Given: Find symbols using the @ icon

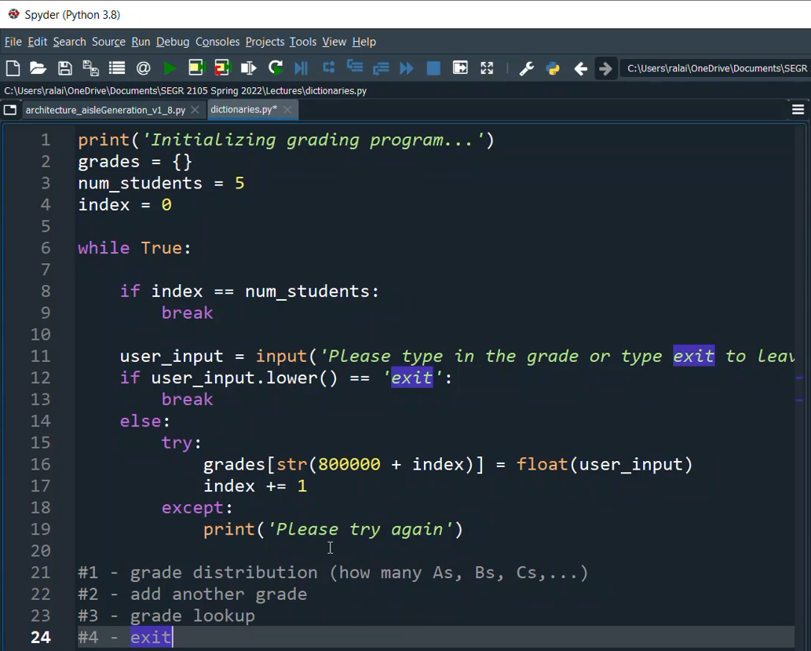Looking at the screenshot, I should 143,68.
